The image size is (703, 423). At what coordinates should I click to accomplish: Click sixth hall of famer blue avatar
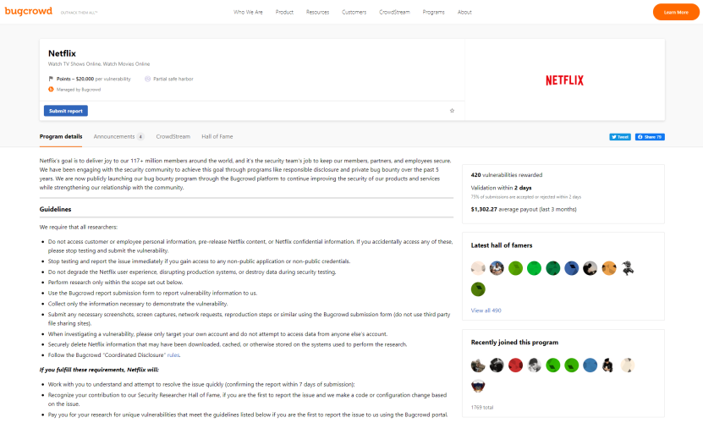tap(572, 268)
